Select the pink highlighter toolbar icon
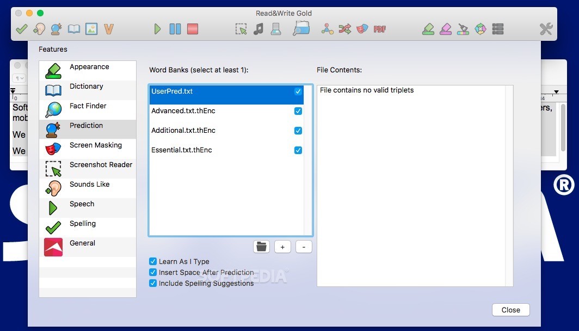The height and width of the screenshot is (331, 579). (446, 29)
